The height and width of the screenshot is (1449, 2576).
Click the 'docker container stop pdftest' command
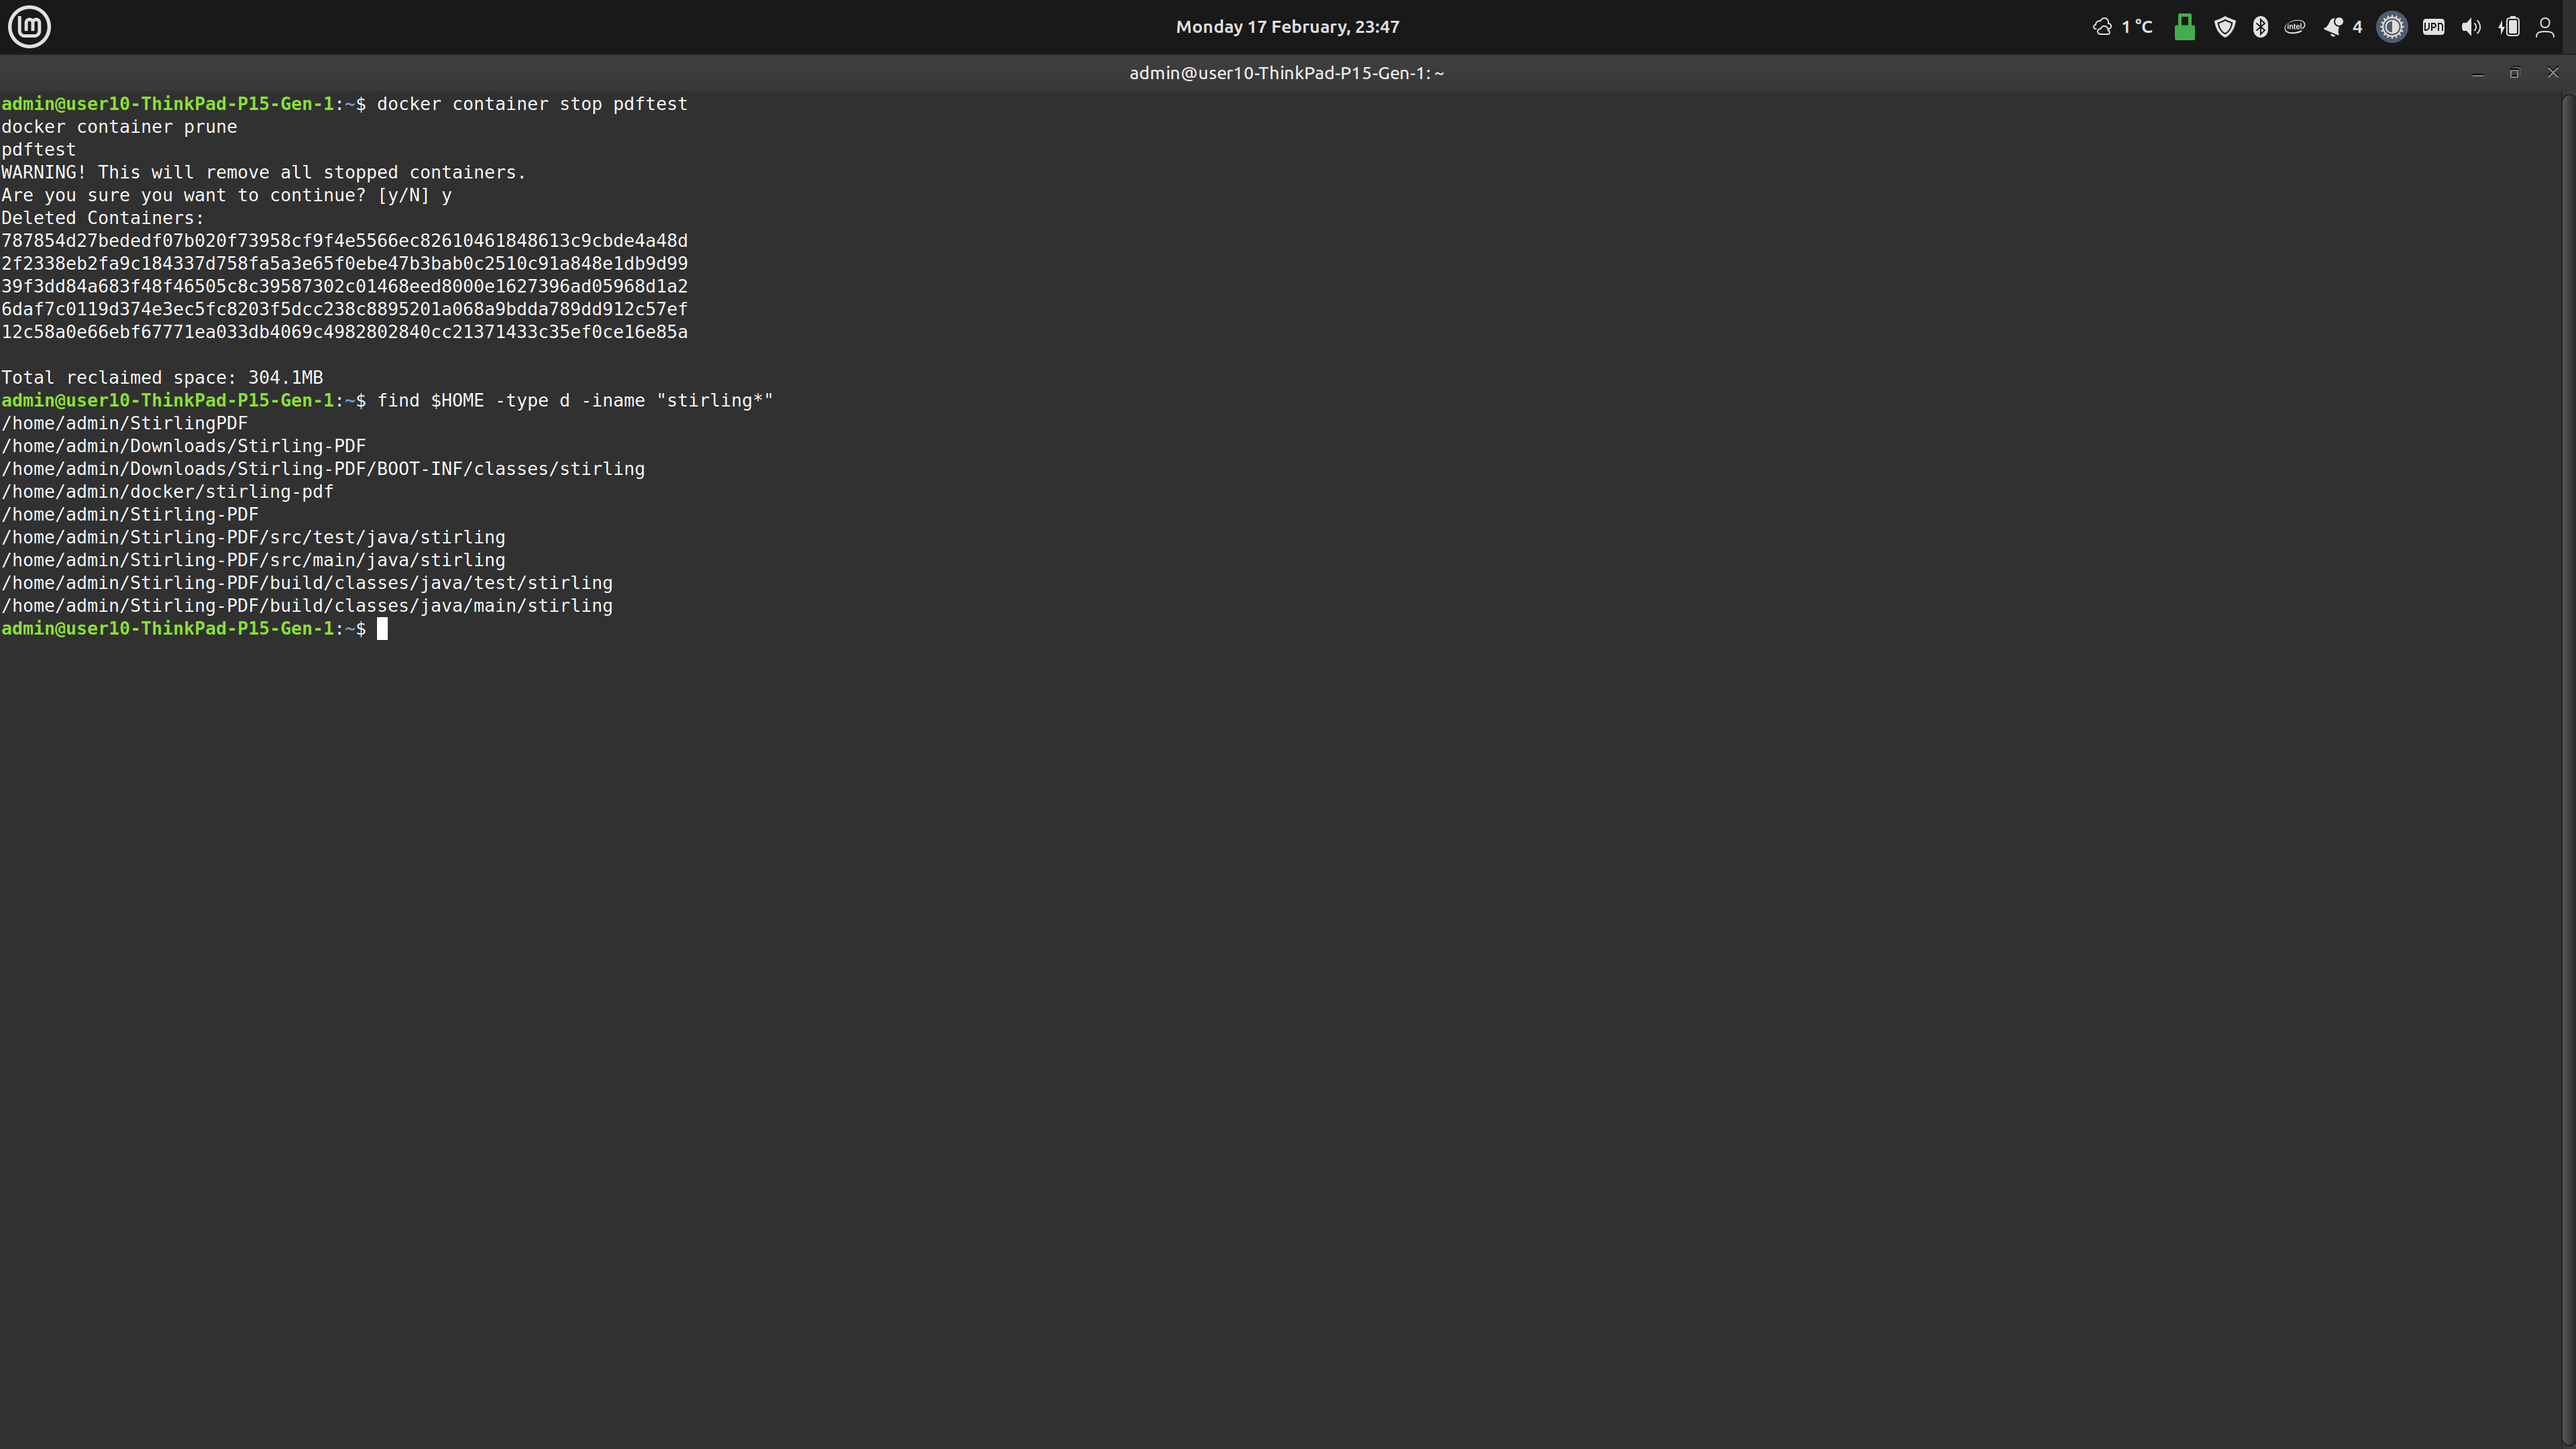[x=532, y=104]
